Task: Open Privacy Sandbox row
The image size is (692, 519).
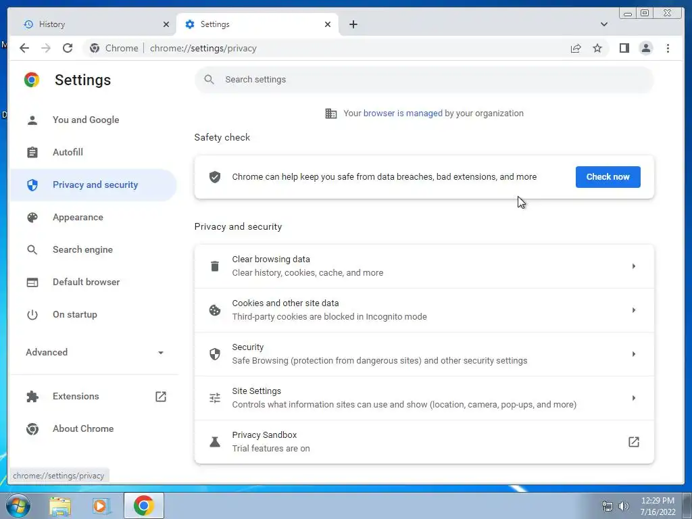Action: click(x=424, y=442)
